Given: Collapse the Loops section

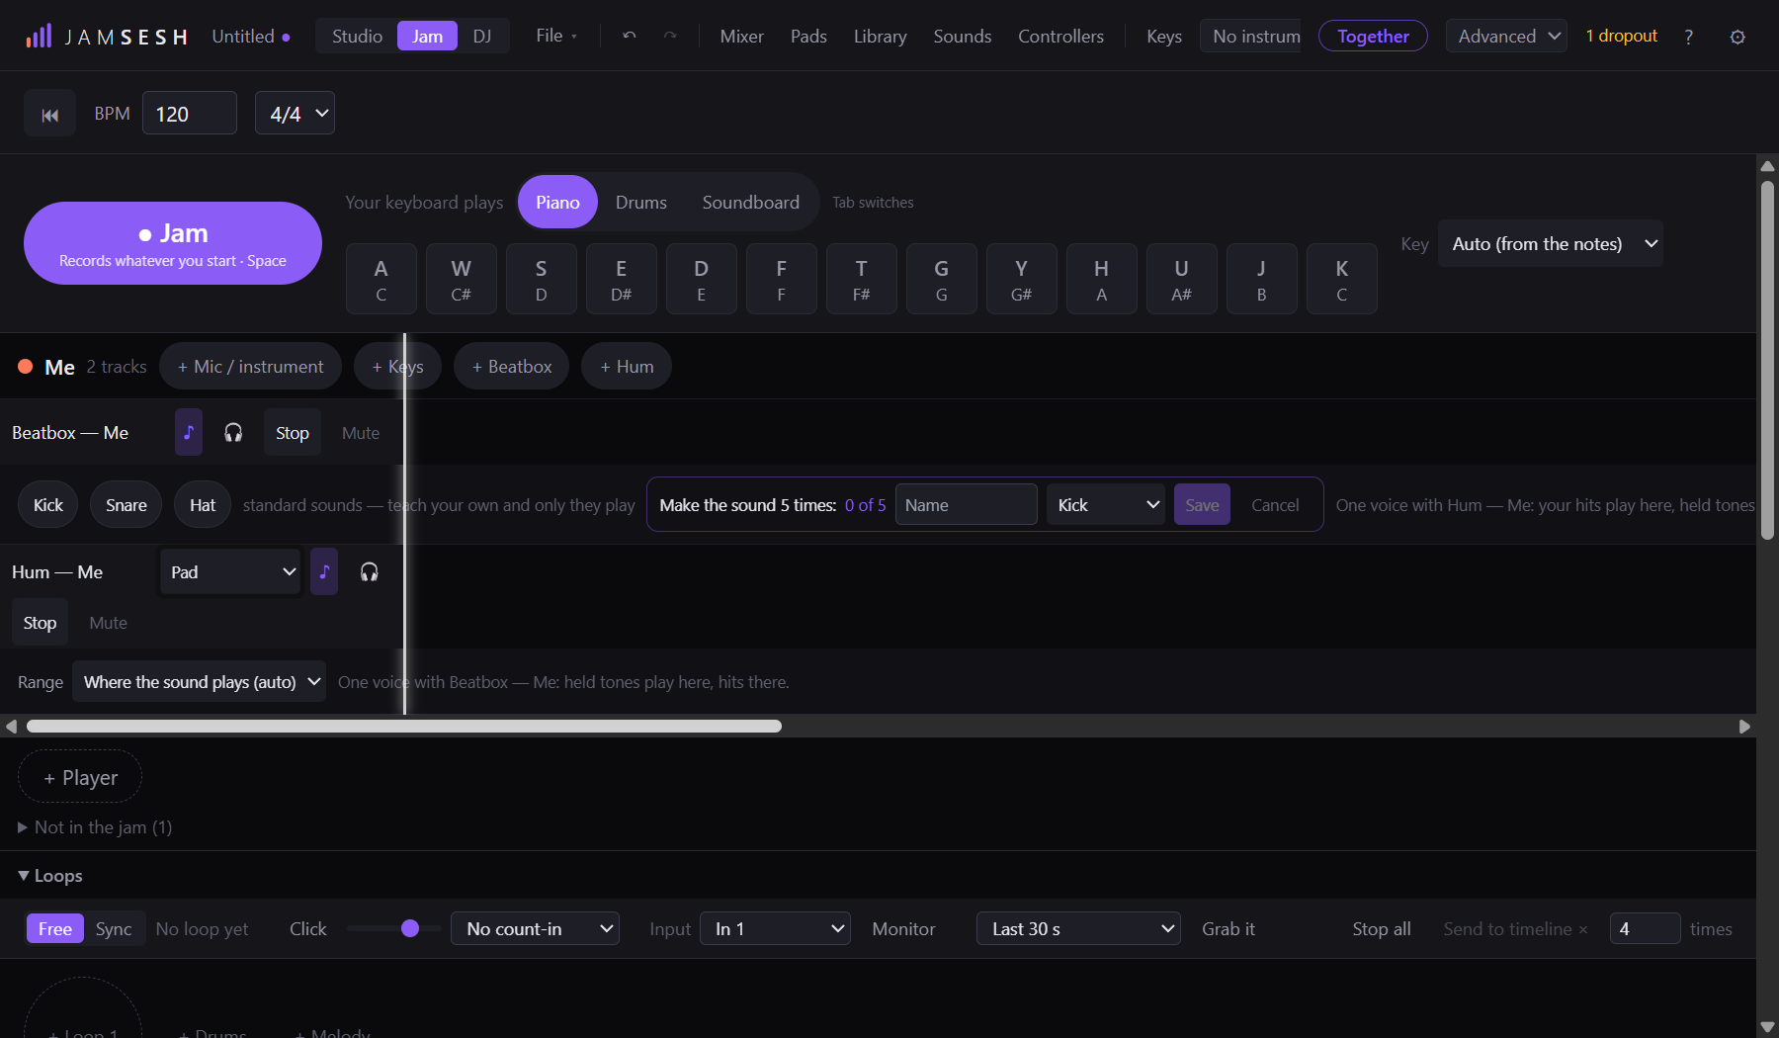Looking at the screenshot, I should click(x=50, y=876).
